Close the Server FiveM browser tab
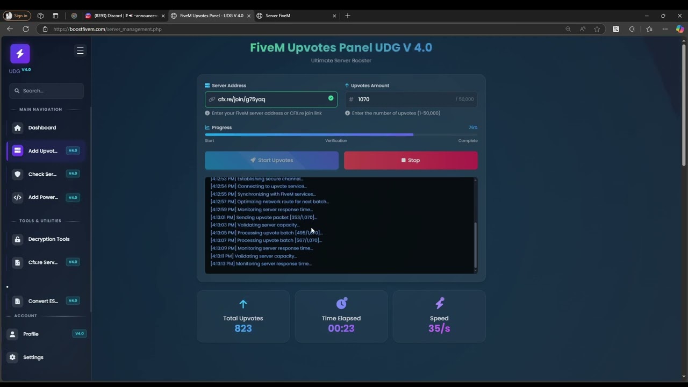This screenshot has width=688, height=387. (334, 16)
